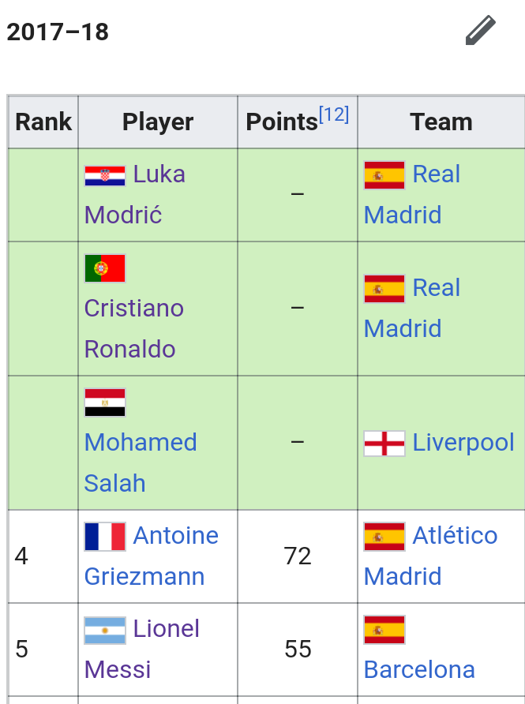This screenshot has width=525, height=704.
Task: Click the Croatia flag next to Luka Modrić
Action: click(105, 175)
